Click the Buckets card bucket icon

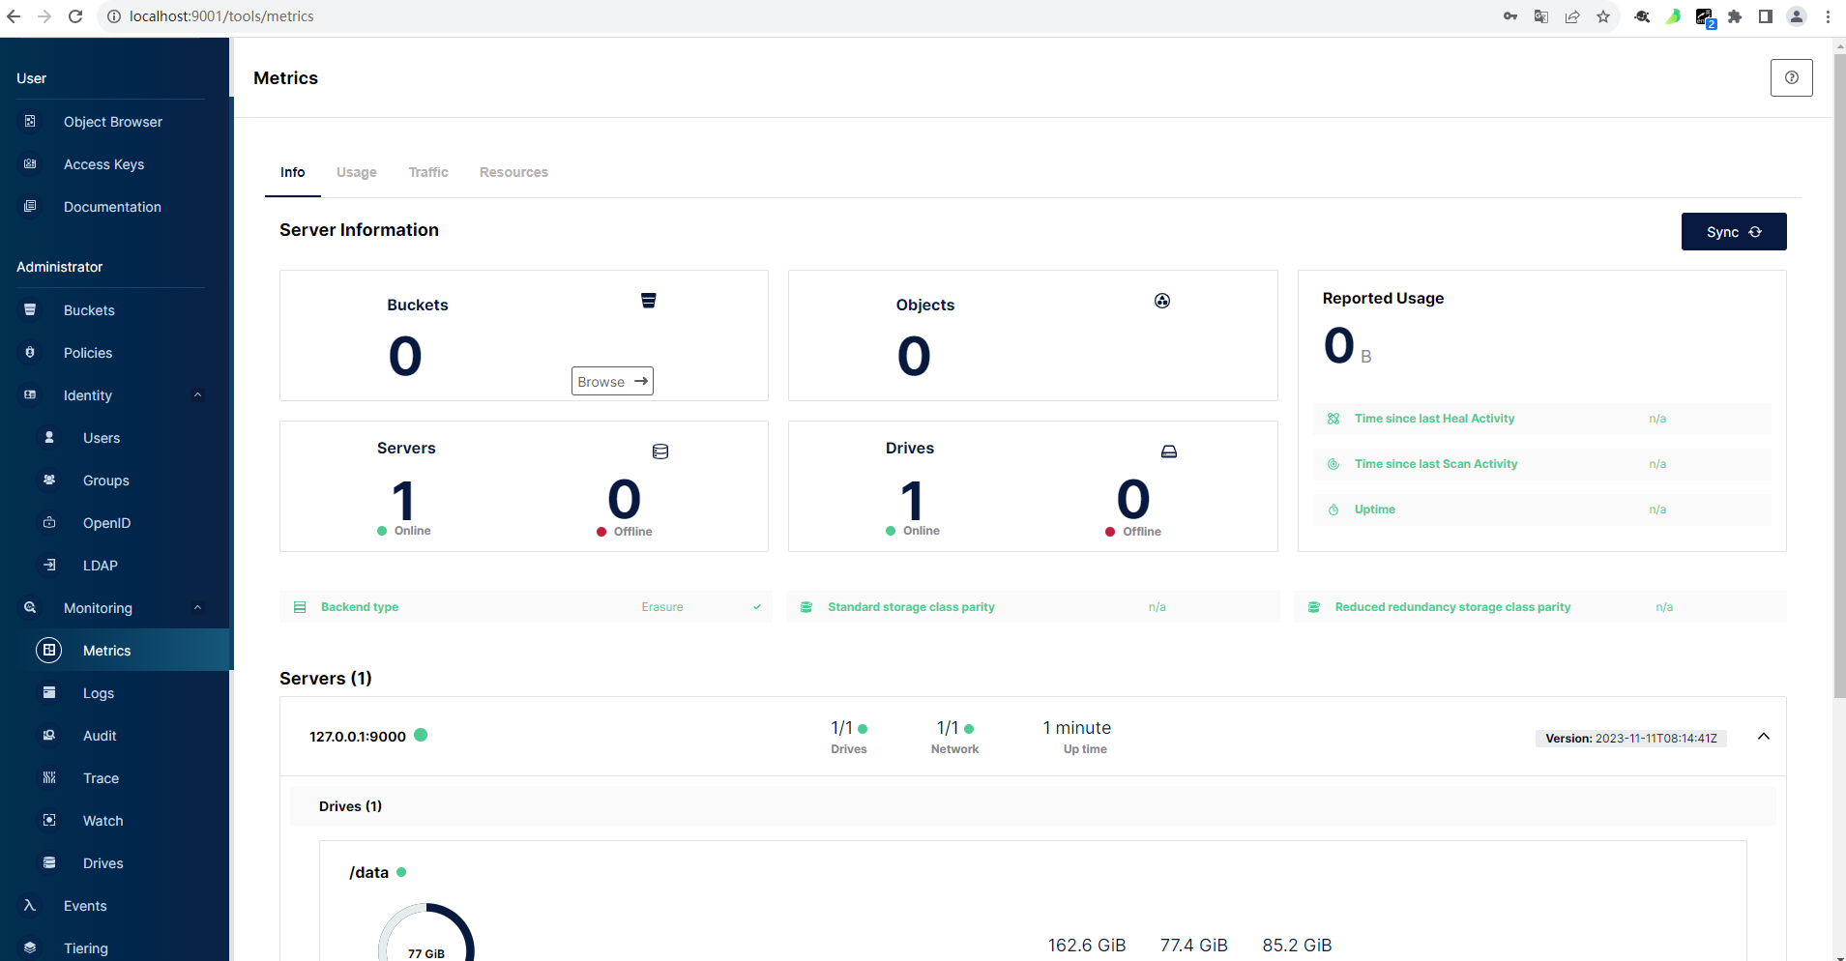pyautogui.click(x=649, y=301)
